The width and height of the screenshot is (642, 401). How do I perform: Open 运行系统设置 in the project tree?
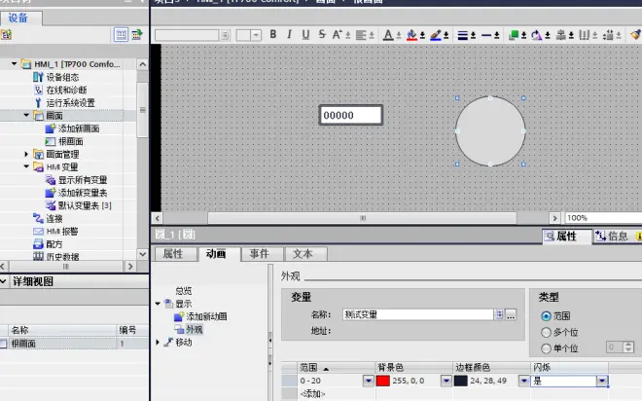(70, 102)
